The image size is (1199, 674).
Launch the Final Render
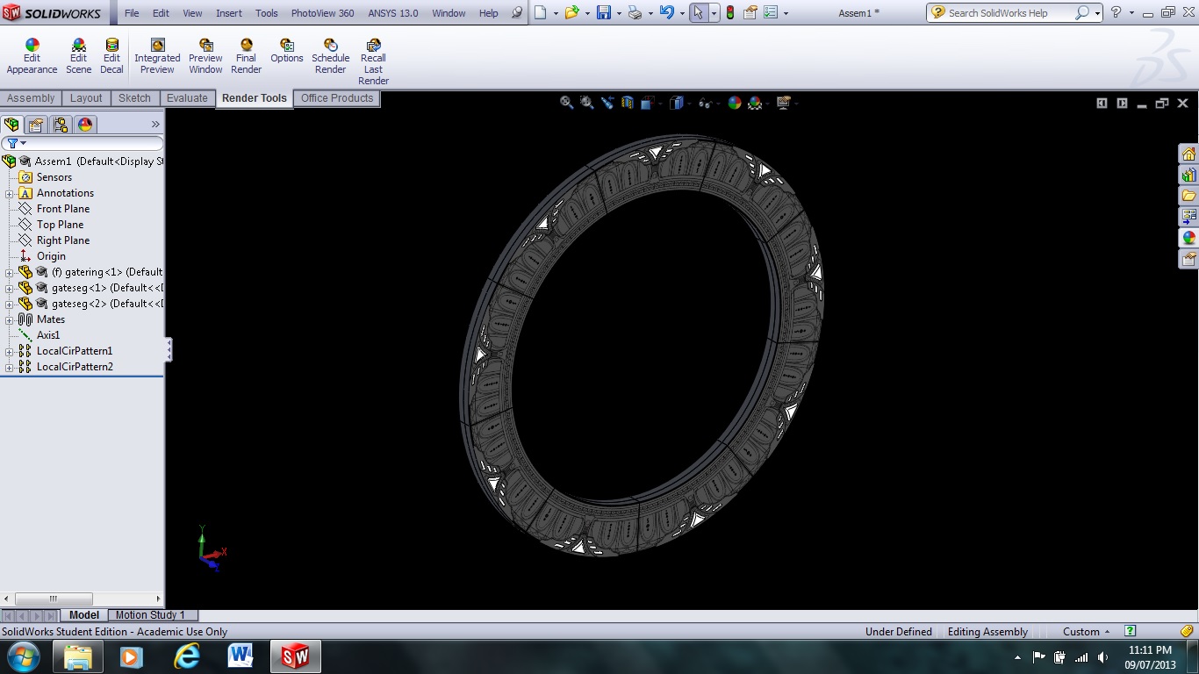(x=246, y=56)
